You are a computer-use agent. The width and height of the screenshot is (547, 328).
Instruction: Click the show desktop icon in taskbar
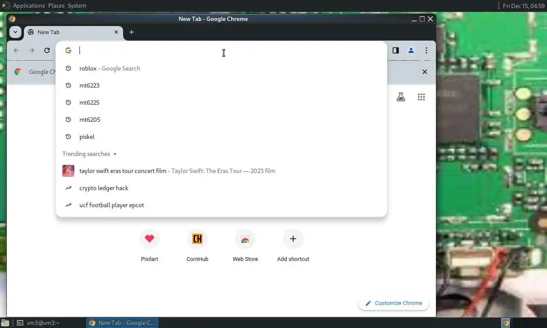click(5, 323)
